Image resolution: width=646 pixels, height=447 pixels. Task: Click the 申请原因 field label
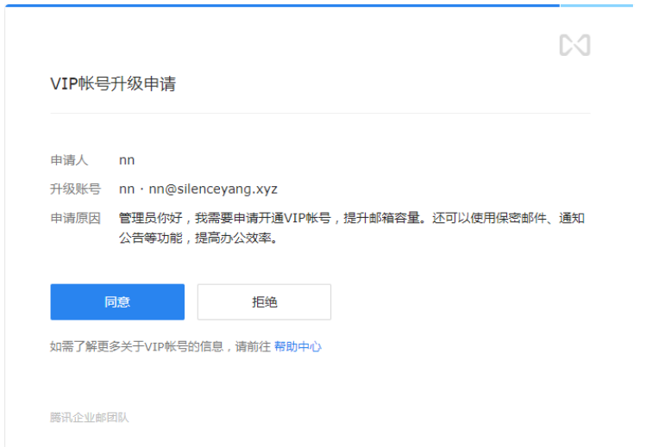click(x=75, y=219)
